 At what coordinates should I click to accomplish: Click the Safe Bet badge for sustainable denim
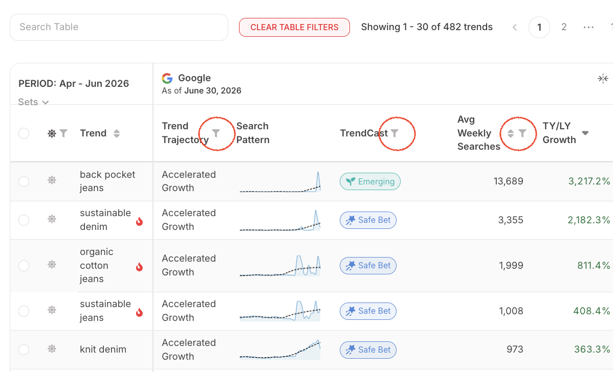368,220
